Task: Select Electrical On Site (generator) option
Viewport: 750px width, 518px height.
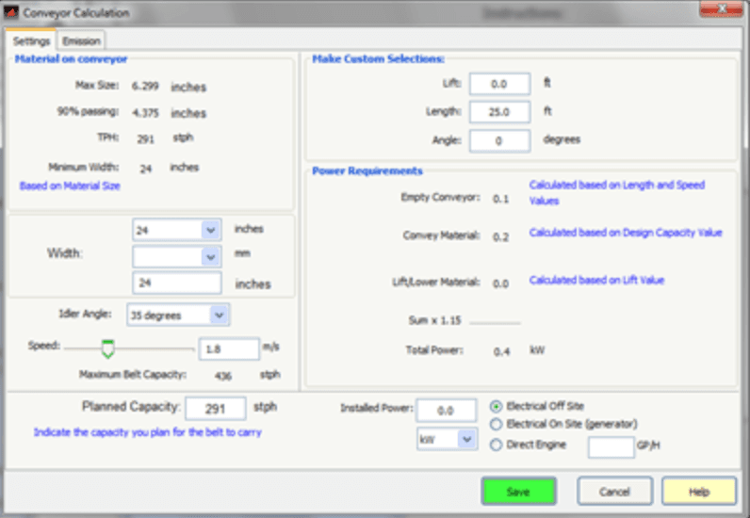Action: (497, 425)
